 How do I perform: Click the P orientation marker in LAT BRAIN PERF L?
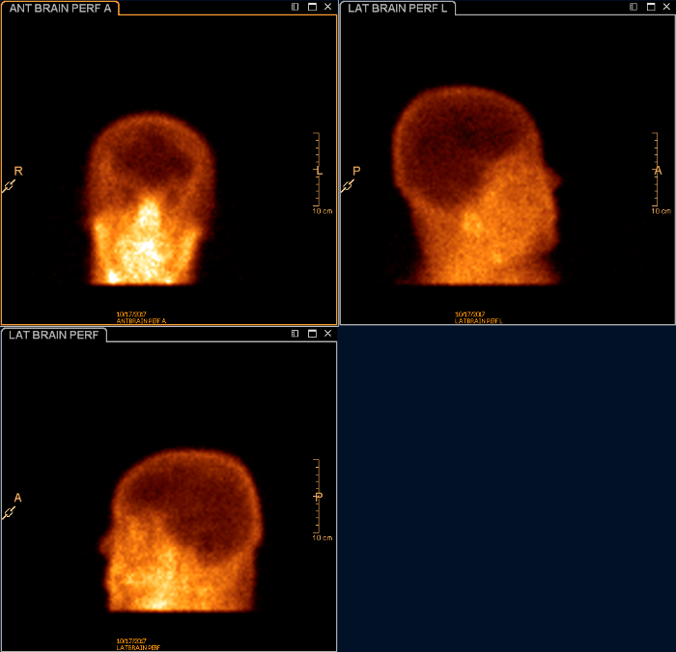coord(356,172)
